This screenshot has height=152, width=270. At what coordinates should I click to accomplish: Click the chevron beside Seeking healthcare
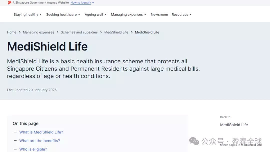79,15
